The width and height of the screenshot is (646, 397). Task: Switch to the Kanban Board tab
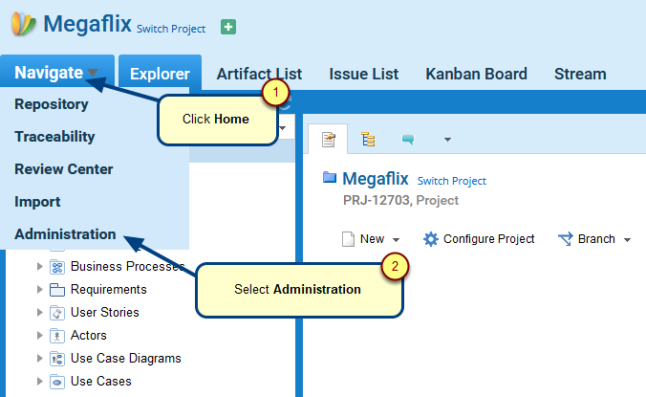(476, 74)
